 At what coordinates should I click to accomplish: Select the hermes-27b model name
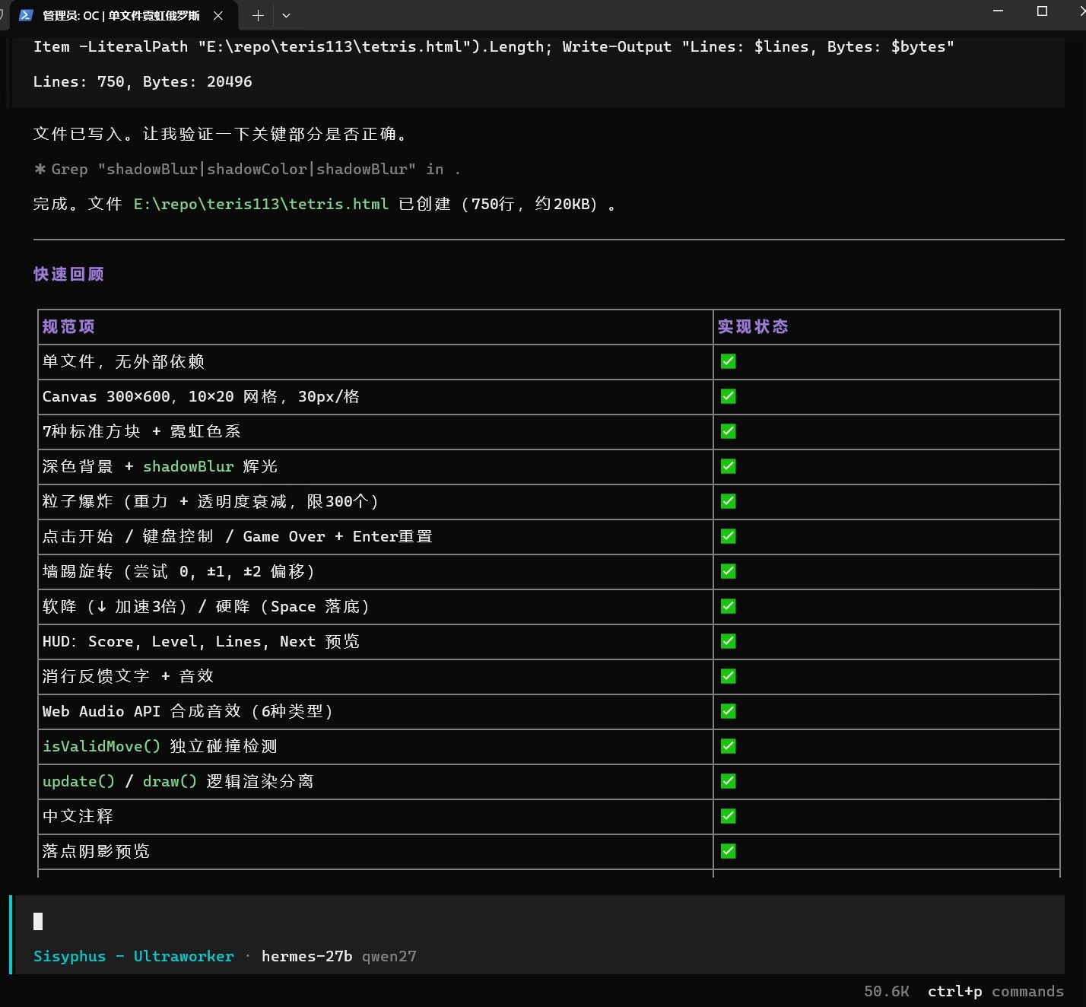(x=306, y=956)
